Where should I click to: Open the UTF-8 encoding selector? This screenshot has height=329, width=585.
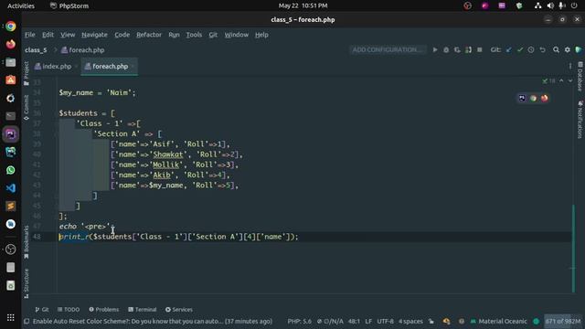tap(385, 321)
